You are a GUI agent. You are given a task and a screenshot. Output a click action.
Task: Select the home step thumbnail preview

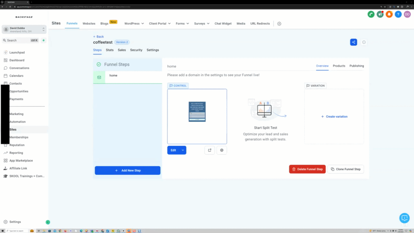[197, 111]
